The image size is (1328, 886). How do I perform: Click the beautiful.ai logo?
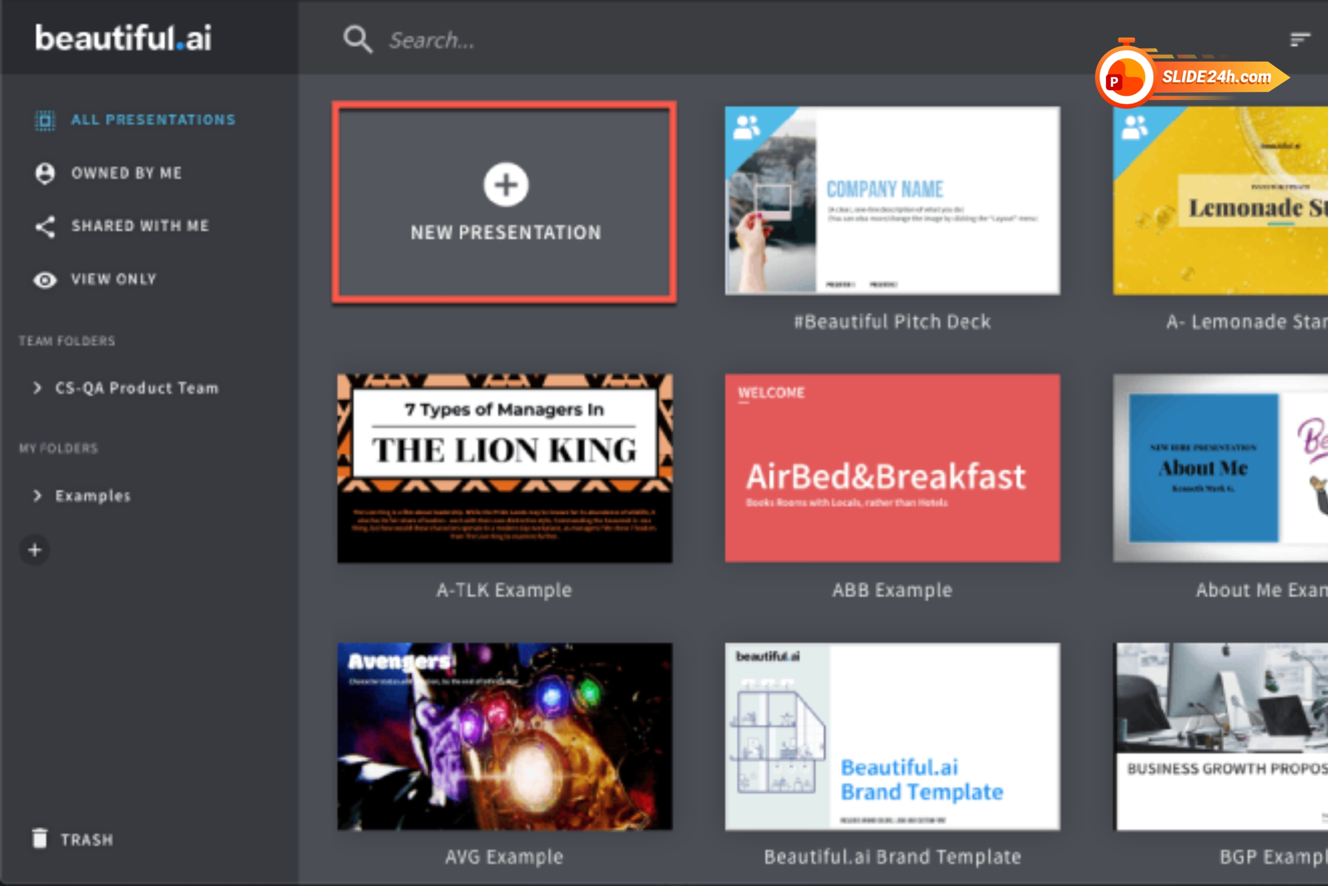coord(123,38)
